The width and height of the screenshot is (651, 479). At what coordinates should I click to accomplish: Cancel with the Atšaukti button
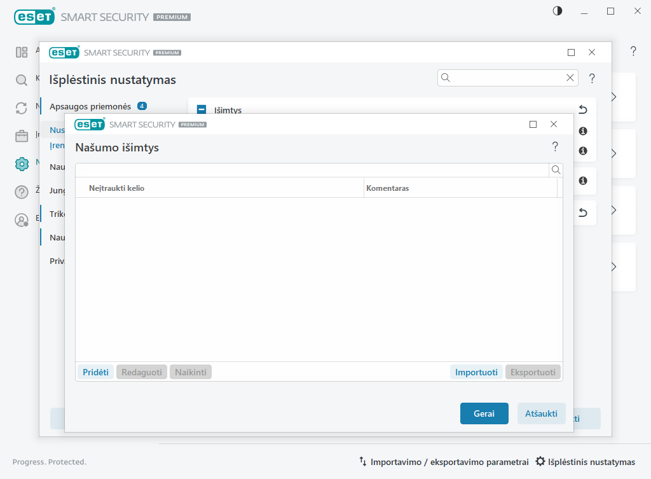(541, 413)
